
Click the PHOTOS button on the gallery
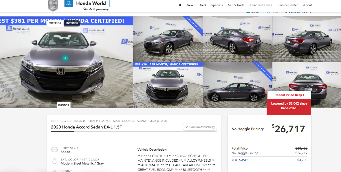[x=63, y=105]
